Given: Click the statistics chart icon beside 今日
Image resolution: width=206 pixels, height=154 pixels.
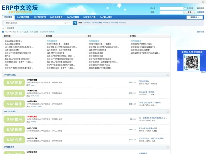Looking at the screenshot, I should [x=3, y=32].
